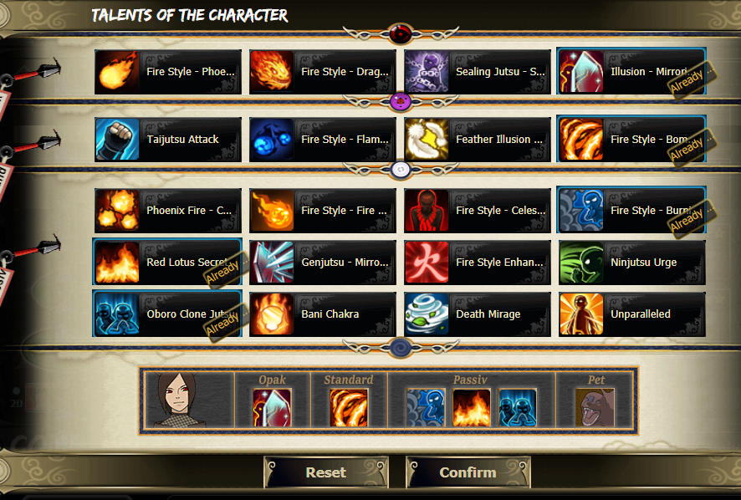The width and height of the screenshot is (741, 500).
Task: Choose the Fire Style - Phoenix fireball icon
Action: 117,72
